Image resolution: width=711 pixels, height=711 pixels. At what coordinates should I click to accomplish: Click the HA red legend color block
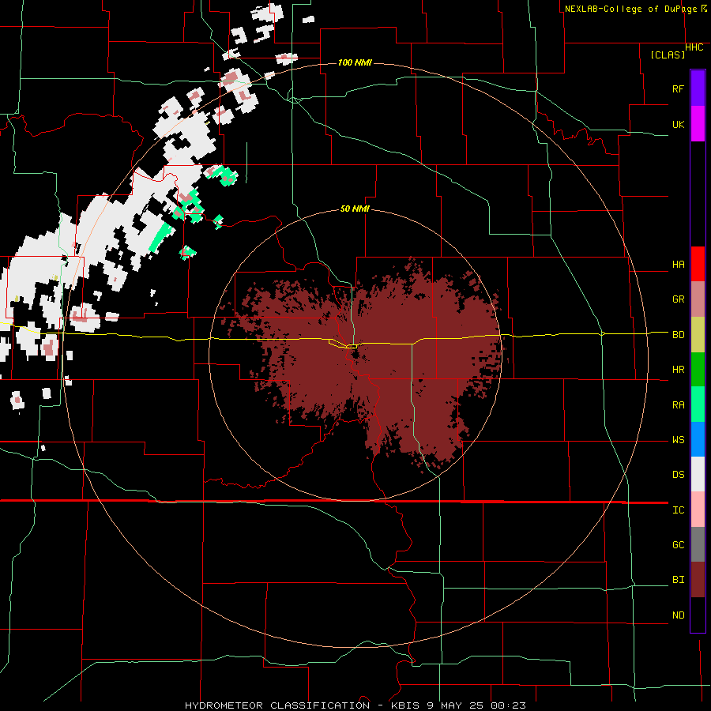click(x=698, y=264)
